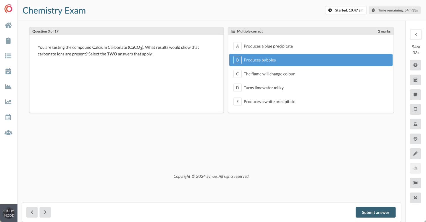
Task: Bookmark this question
Action: (x=415, y=109)
